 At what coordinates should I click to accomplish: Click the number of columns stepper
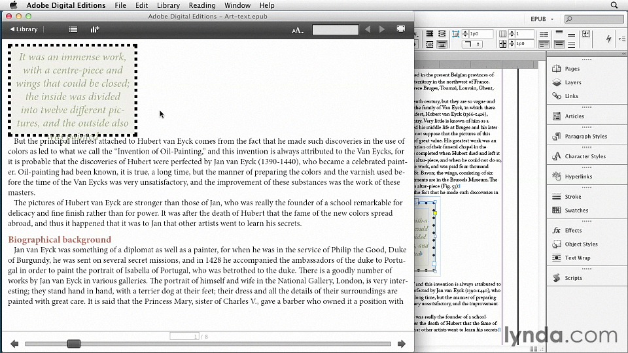512,33
